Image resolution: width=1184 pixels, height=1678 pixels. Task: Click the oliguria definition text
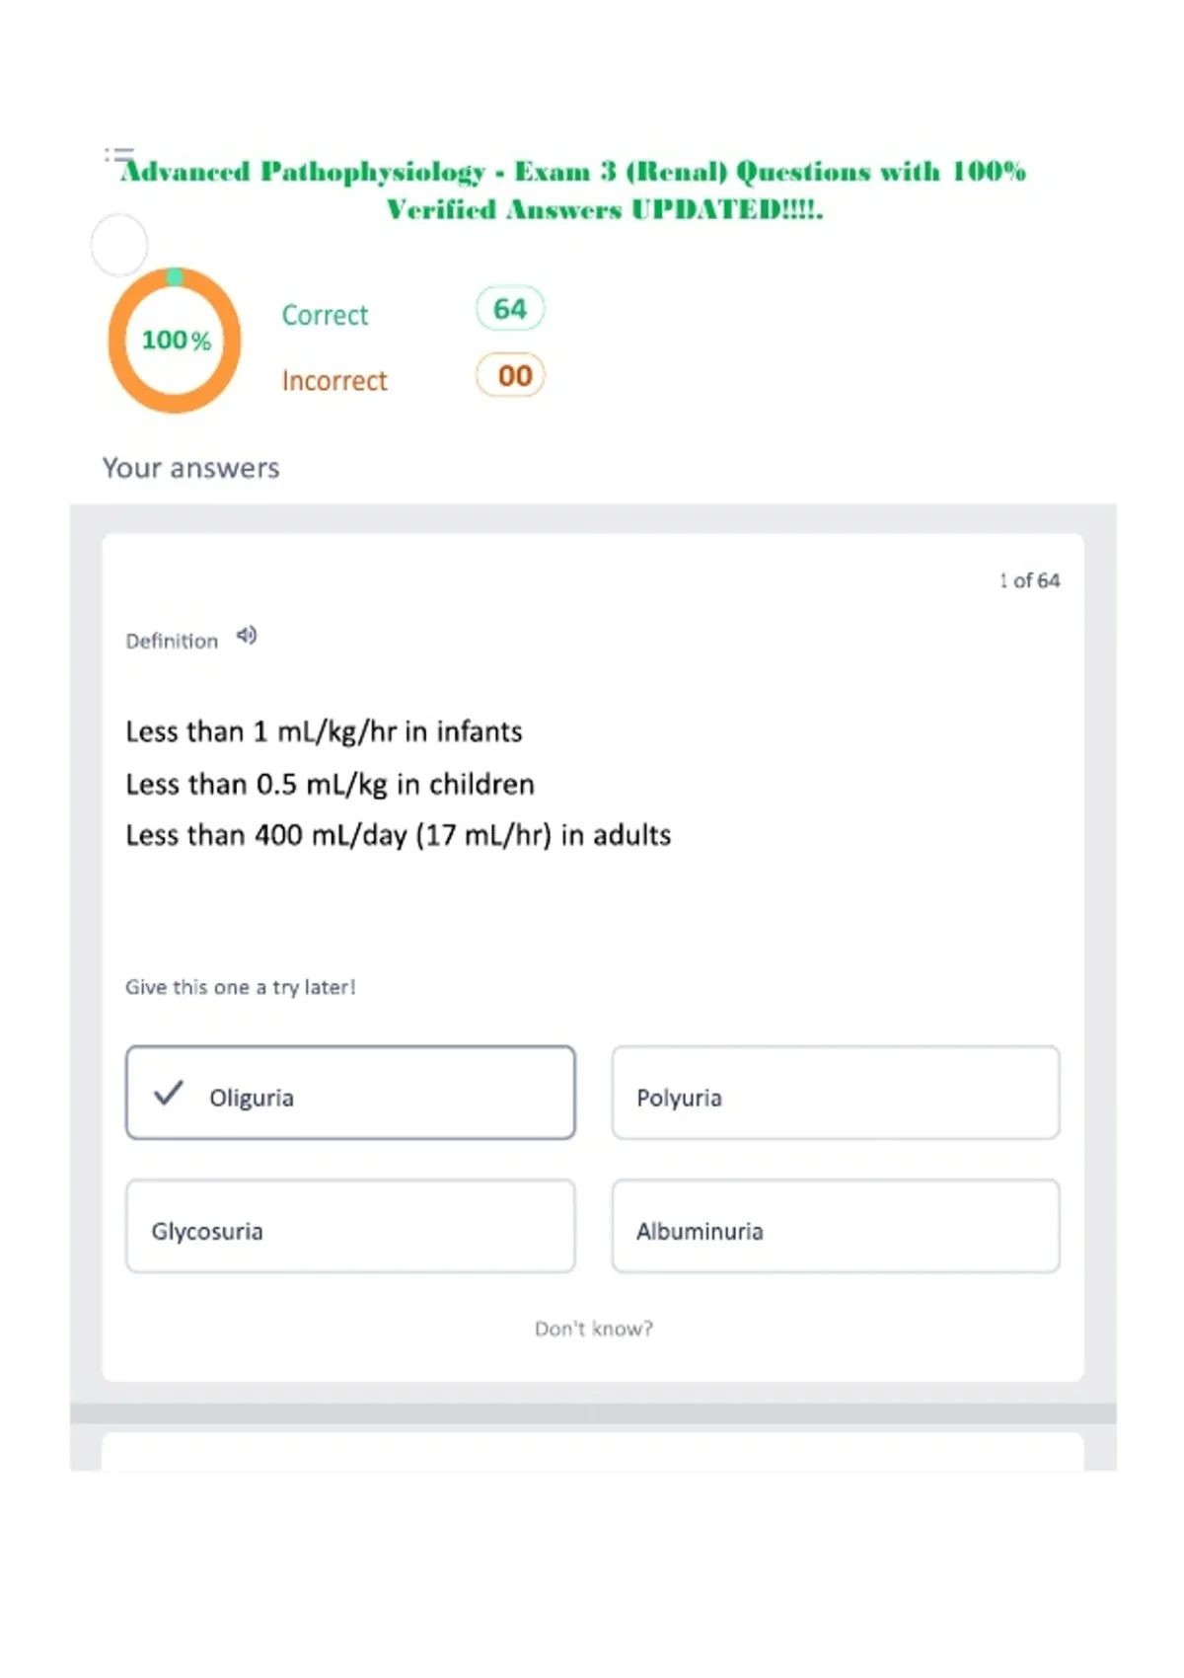399,784
